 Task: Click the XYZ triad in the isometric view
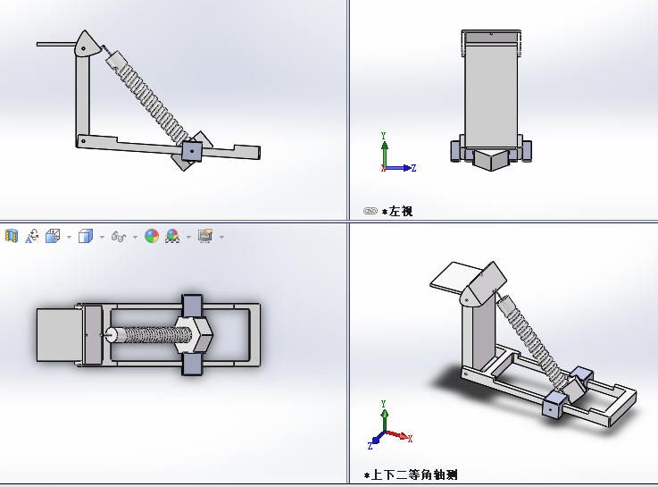click(389, 424)
